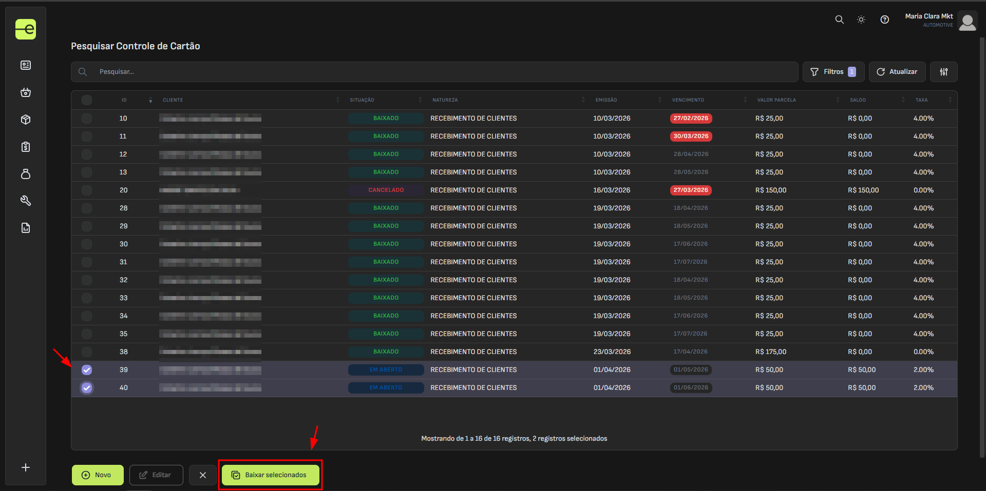The height and width of the screenshot is (491, 986).
Task: Sort by the ID column arrow
Action: click(x=150, y=101)
